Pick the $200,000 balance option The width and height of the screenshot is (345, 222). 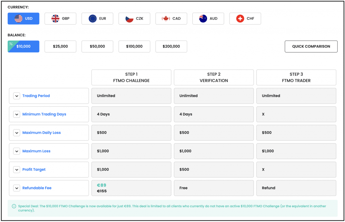(171, 46)
